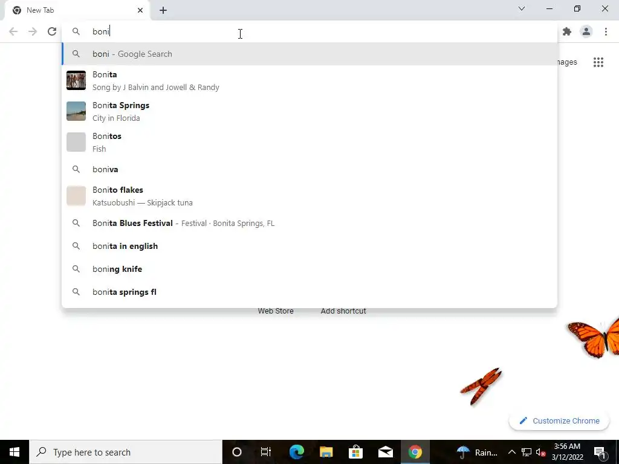The height and width of the screenshot is (464, 619).
Task: Click the Customize Chrome button
Action: tap(559, 421)
